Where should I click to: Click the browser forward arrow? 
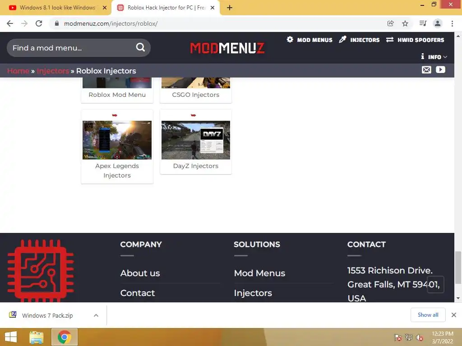[24, 23]
